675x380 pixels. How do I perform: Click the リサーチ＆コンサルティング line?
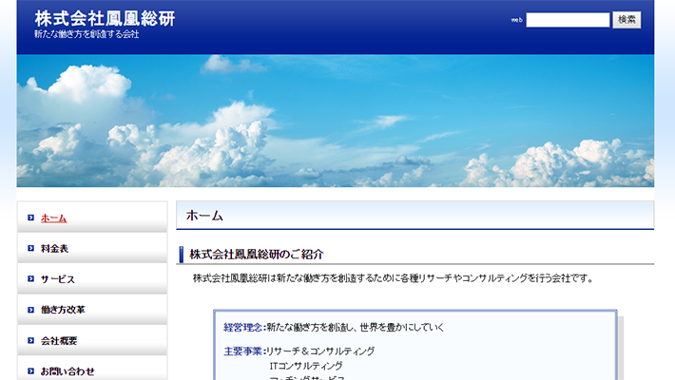coord(320,351)
